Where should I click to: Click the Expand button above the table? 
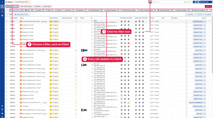coord(208,14)
